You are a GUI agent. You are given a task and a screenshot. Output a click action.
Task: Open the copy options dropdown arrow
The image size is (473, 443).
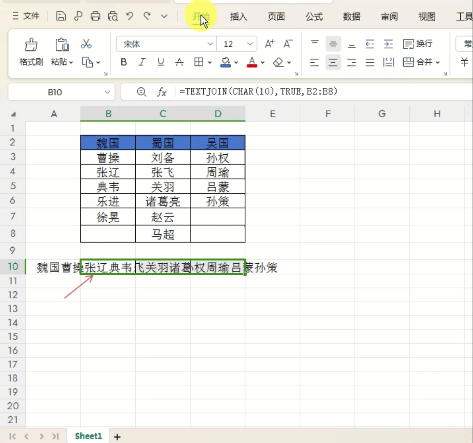98,62
